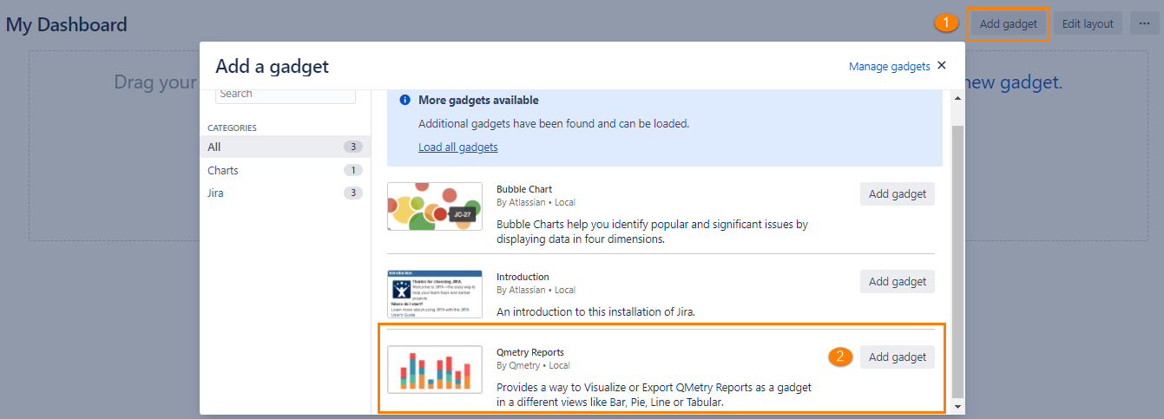
Task: Add the Bubble Chart gadget
Action: point(898,194)
